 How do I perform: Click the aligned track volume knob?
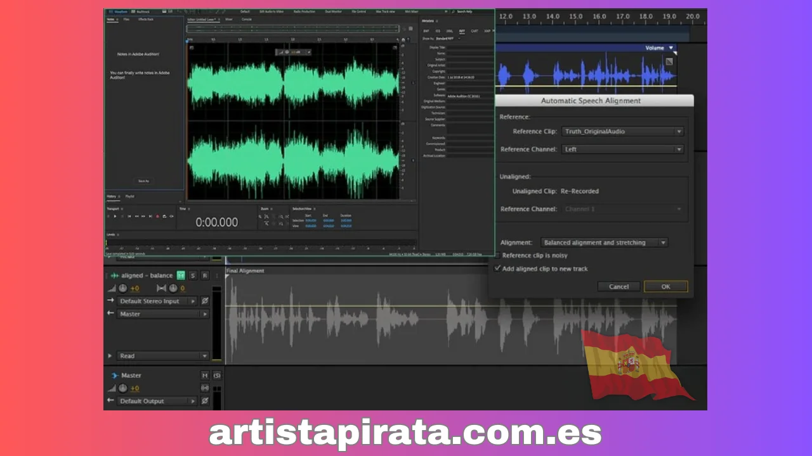click(123, 288)
